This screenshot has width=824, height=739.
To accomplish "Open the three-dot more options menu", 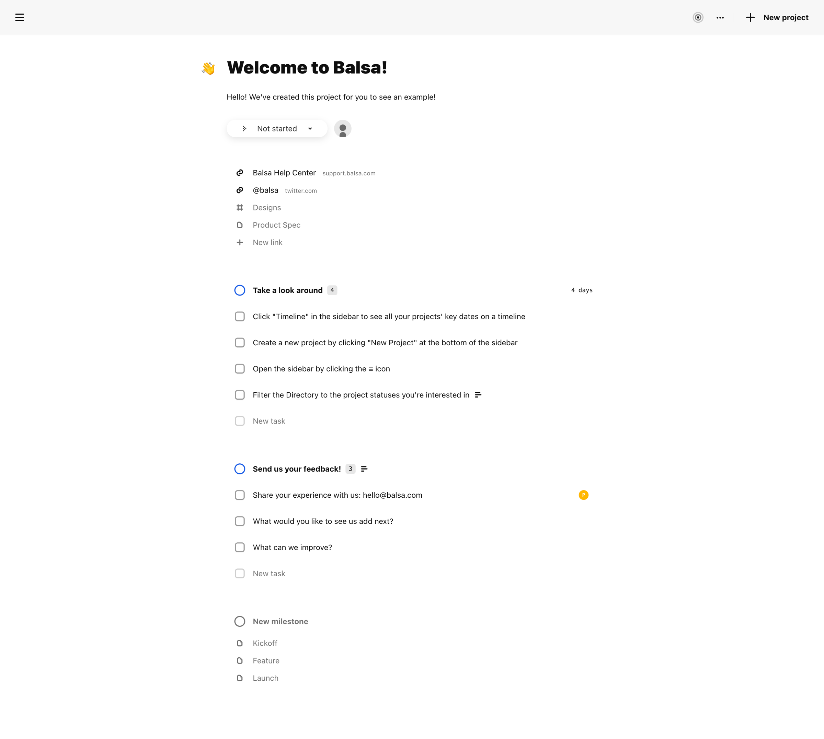I will pyautogui.click(x=720, y=18).
